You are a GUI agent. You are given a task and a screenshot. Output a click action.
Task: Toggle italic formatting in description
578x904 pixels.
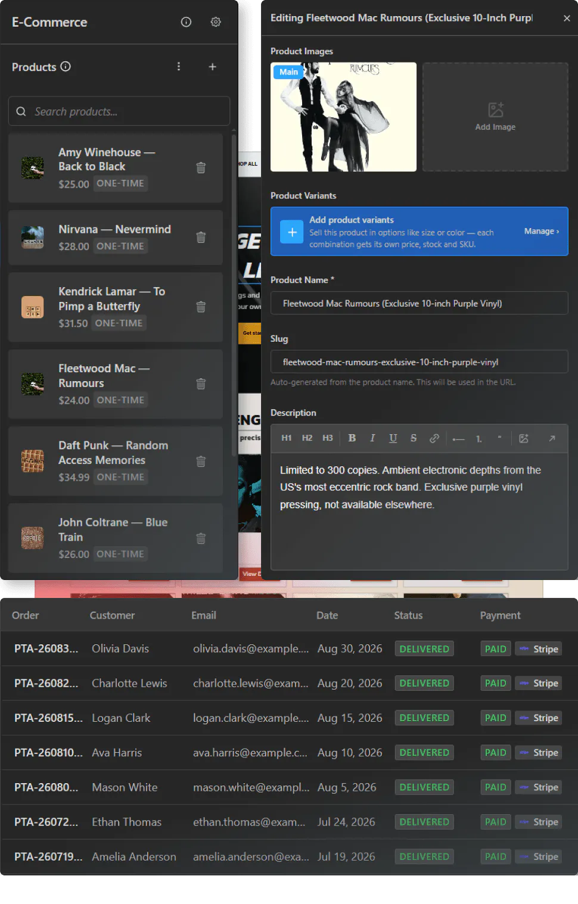tap(372, 438)
